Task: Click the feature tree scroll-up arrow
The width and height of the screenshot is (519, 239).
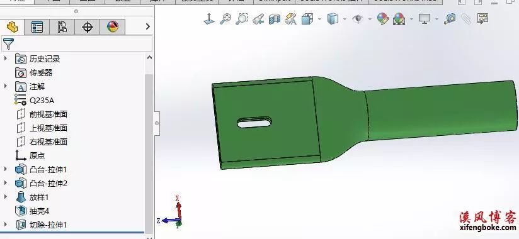Action: point(149,57)
